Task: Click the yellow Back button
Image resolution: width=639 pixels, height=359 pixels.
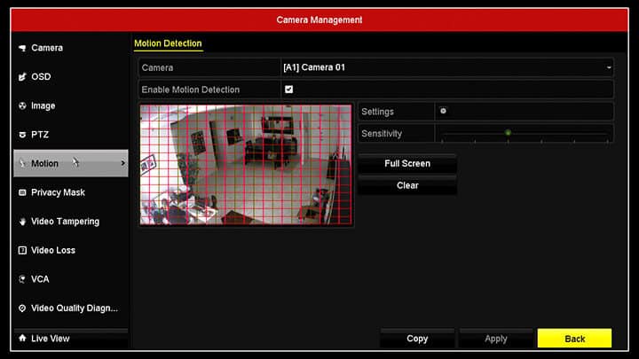Action: 574,339
